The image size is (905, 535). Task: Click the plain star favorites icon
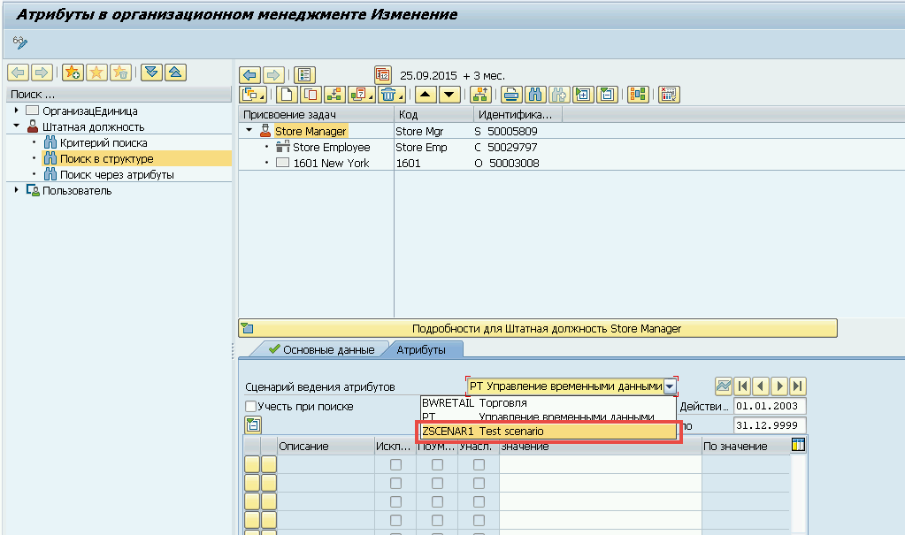point(96,73)
